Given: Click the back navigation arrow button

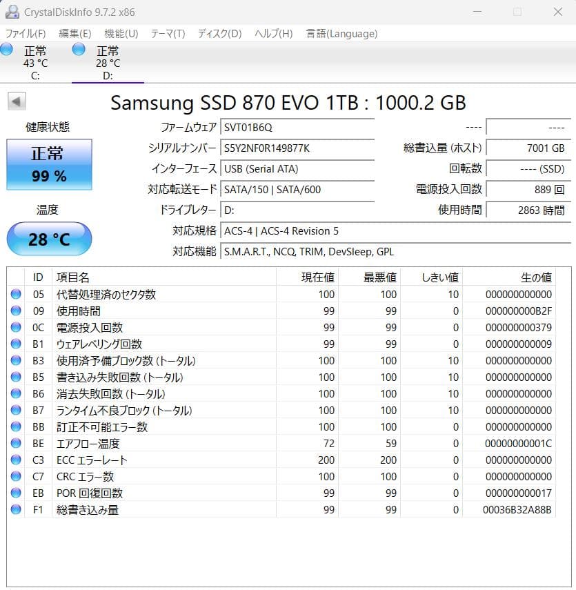Looking at the screenshot, I should click(15, 100).
